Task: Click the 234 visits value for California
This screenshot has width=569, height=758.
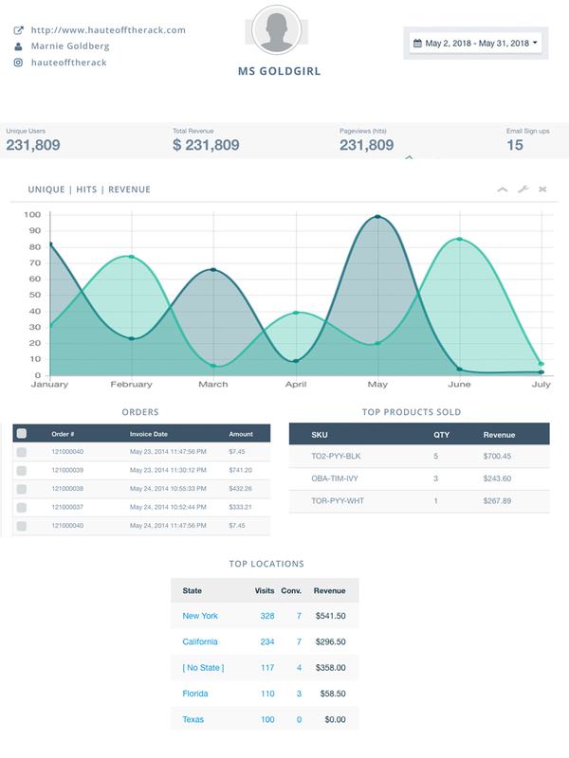Action: pos(267,642)
